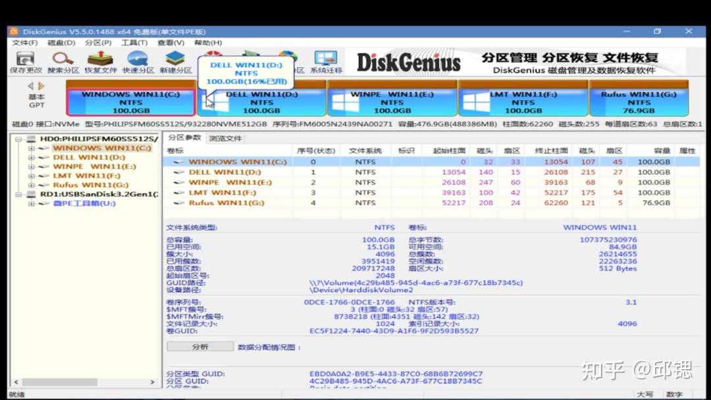The width and height of the screenshot is (711, 400).
Task: Expand LMT WIN11(F:) tree node
Action: 32,176
